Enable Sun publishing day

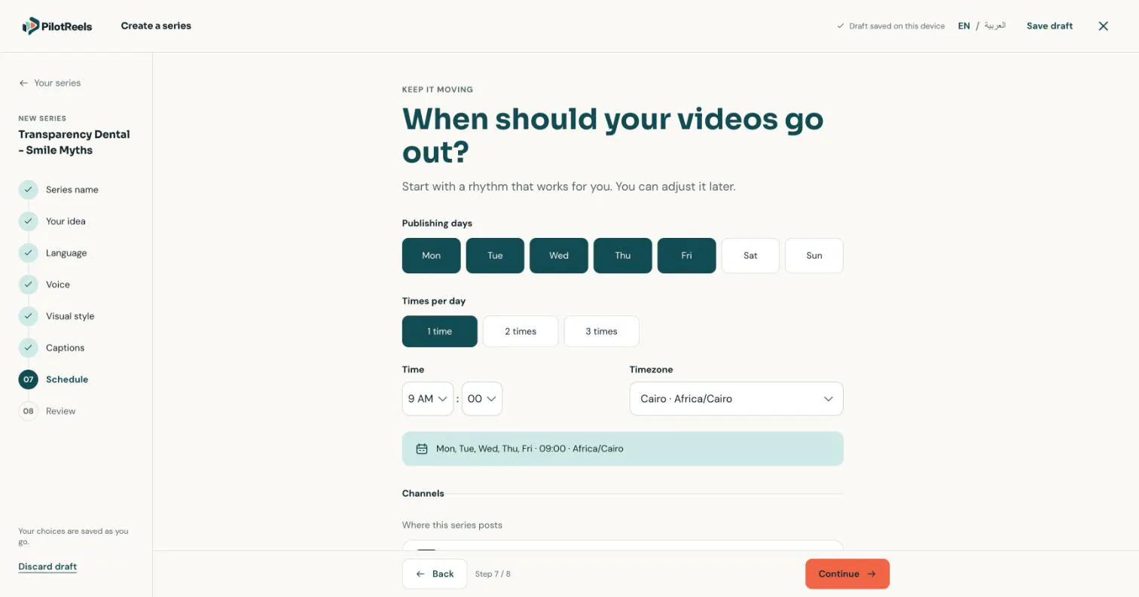tap(814, 255)
